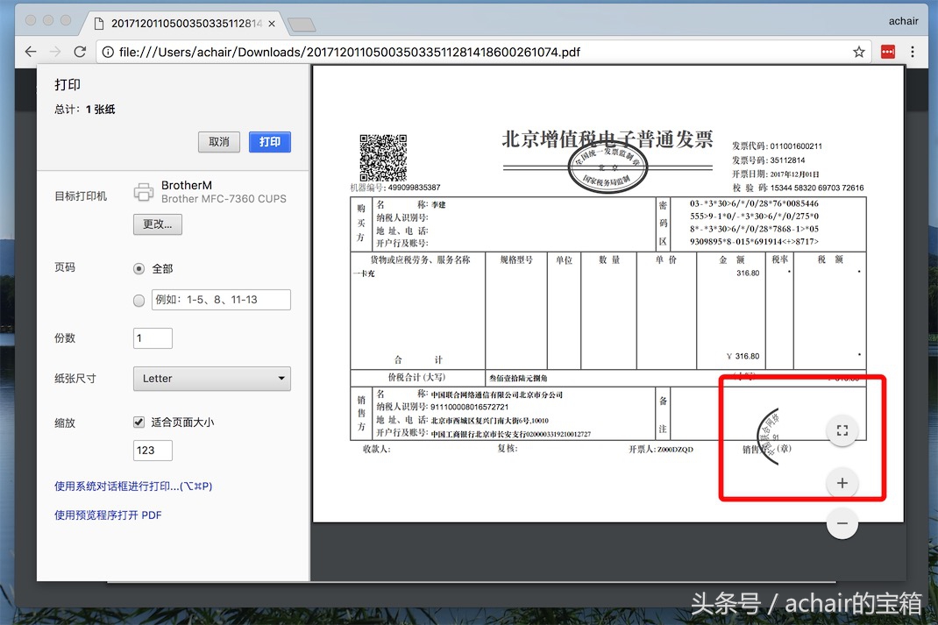Click achair in the menu bar
This screenshot has height=625, width=938.
click(x=903, y=20)
